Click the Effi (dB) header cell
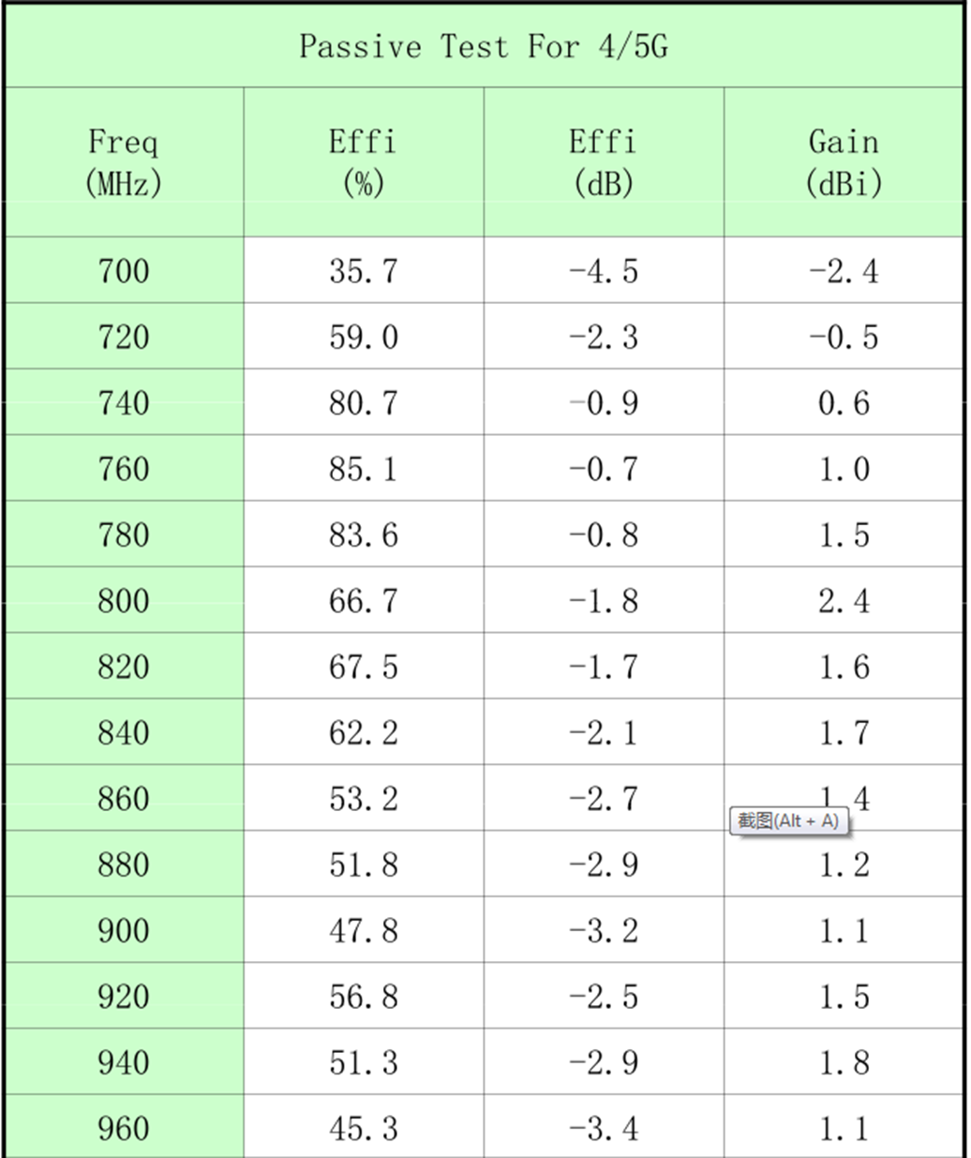Screen dimensions: 971x1158 coord(604,162)
